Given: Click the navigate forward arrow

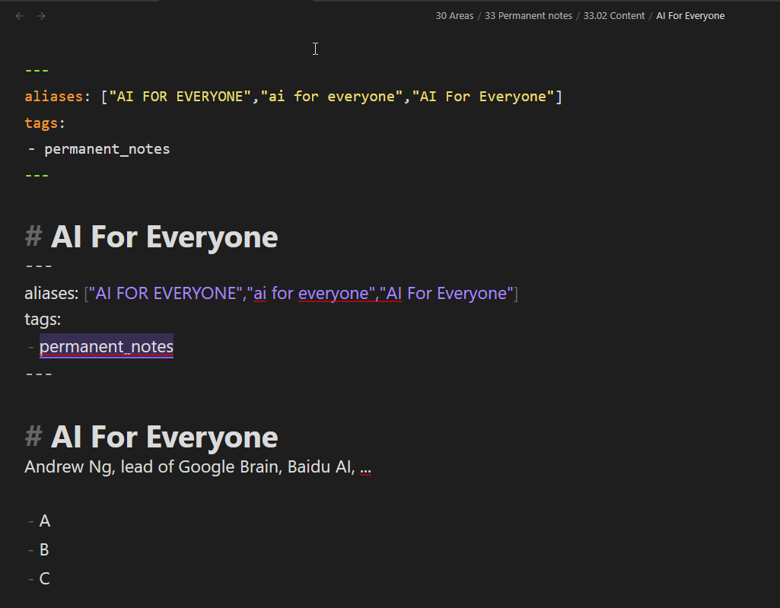Looking at the screenshot, I should (41, 16).
